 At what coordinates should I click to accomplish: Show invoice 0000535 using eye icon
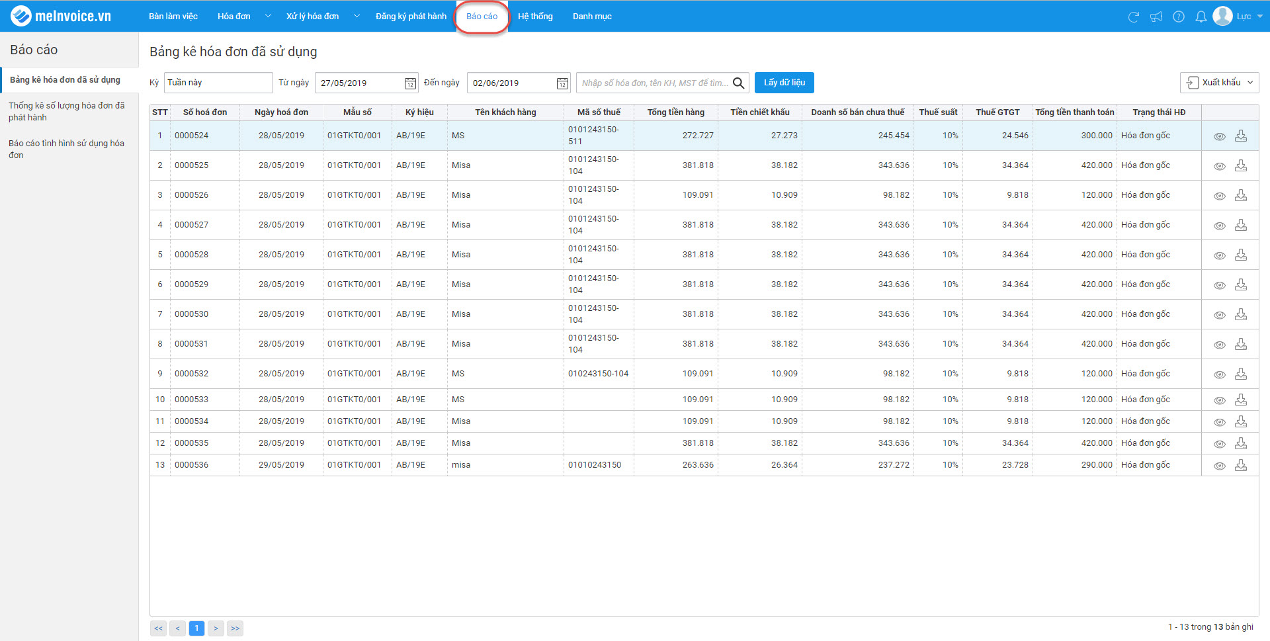[x=1220, y=444]
